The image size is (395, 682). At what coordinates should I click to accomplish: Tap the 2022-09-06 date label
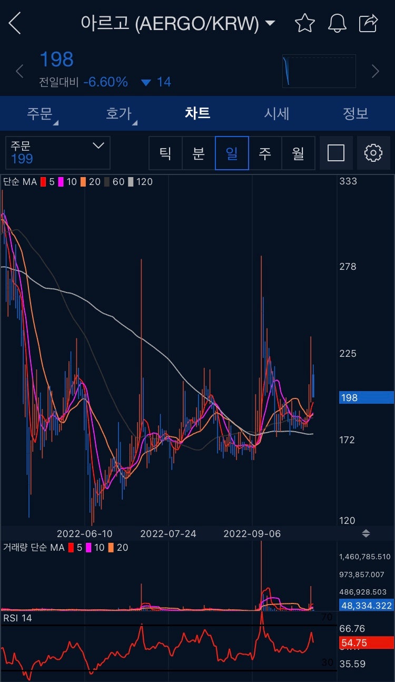pyautogui.click(x=252, y=533)
